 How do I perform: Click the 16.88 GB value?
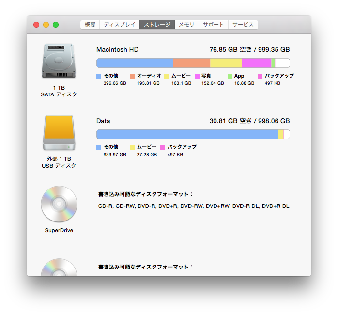coord(245,83)
